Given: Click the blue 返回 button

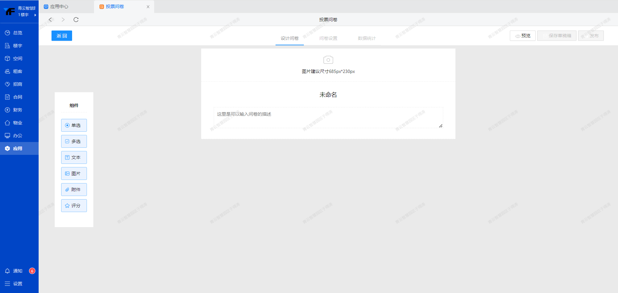Looking at the screenshot, I should pyautogui.click(x=62, y=36).
